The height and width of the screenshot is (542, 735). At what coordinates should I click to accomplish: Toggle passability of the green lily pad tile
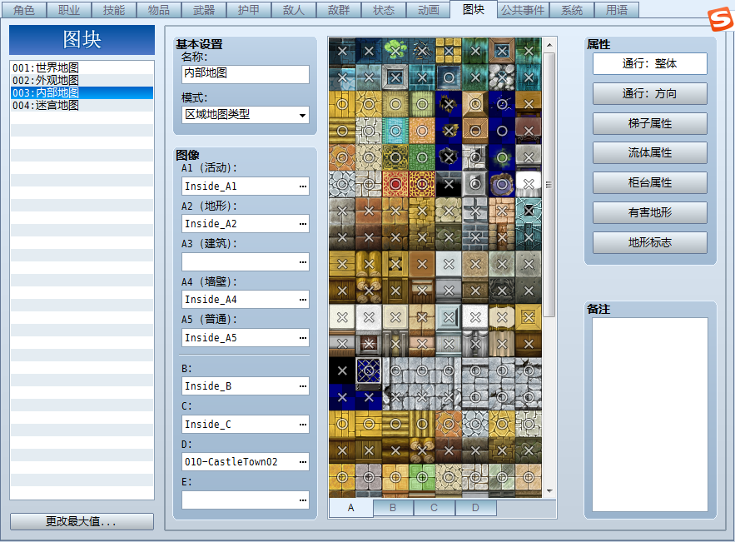coord(395,51)
